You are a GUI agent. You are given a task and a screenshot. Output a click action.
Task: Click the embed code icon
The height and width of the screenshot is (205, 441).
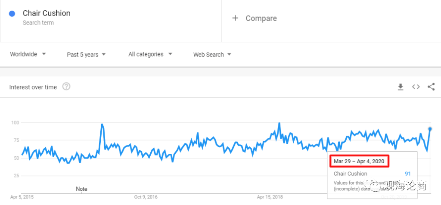click(x=416, y=87)
